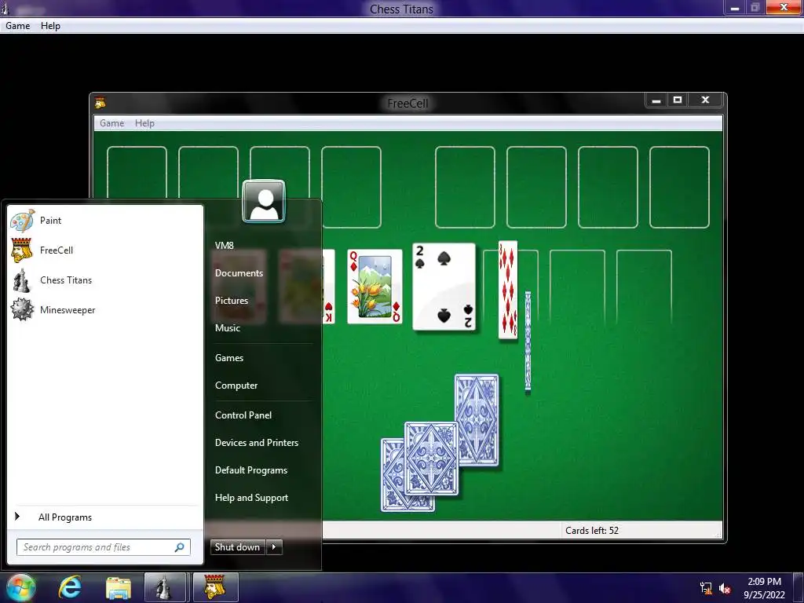The width and height of the screenshot is (804, 603).
Task: Open Windows Explorer from the taskbar
Action: pos(119,587)
